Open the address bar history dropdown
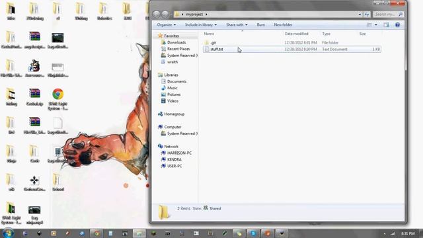423x238 pixels. tap(360, 15)
